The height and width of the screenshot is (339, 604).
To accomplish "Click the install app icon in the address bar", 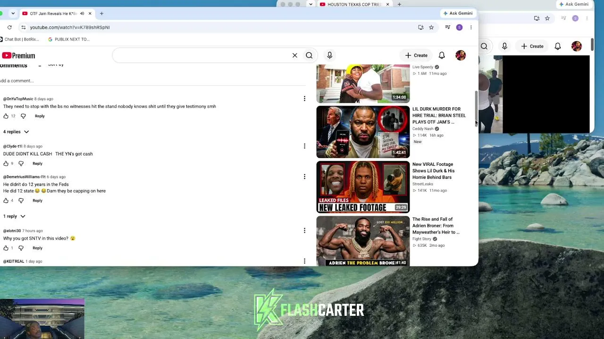I will [421, 27].
